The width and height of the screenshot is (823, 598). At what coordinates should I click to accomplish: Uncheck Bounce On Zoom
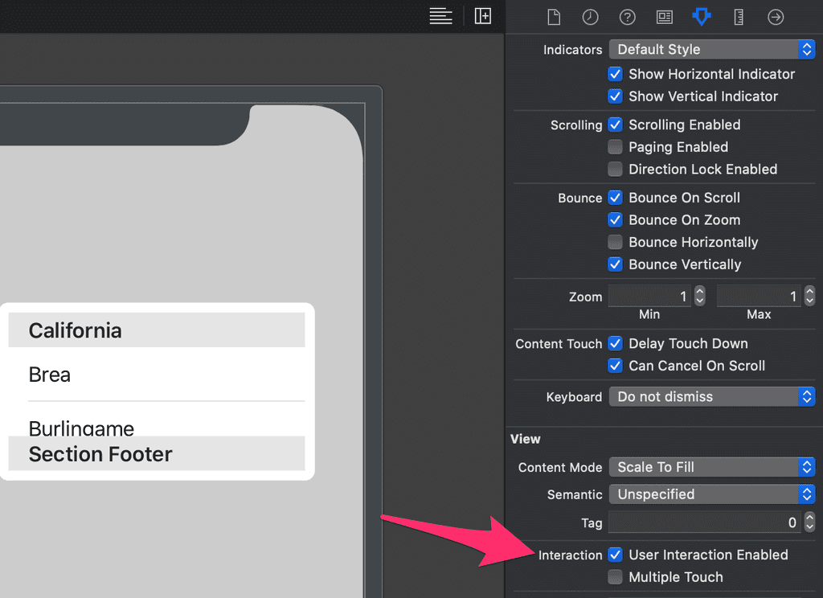pos(615,219)
